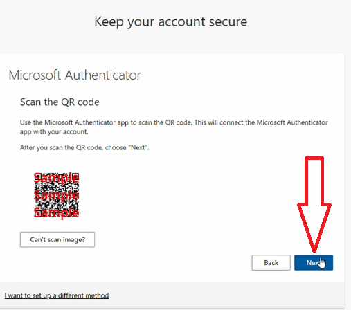This screenshot has width=351, height=310.
Task: Click the red arrowhead pointing at Next
Action: click(314, 227)
